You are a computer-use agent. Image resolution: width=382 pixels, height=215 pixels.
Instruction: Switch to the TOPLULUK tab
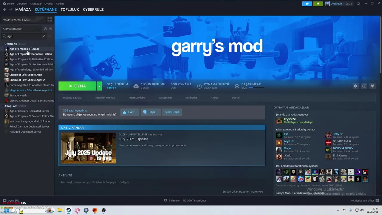70,10
